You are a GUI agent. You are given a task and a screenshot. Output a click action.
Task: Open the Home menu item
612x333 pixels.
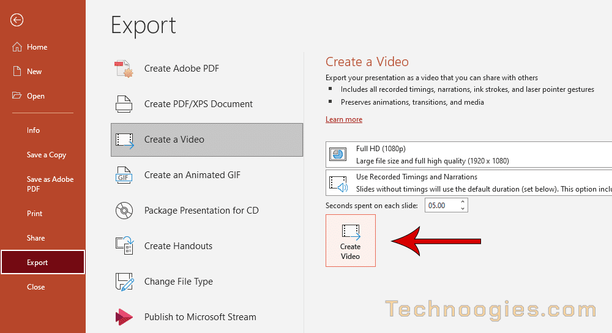(43, 47)
